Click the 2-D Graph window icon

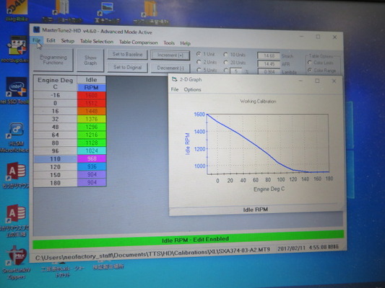click(x=174, y=79)
